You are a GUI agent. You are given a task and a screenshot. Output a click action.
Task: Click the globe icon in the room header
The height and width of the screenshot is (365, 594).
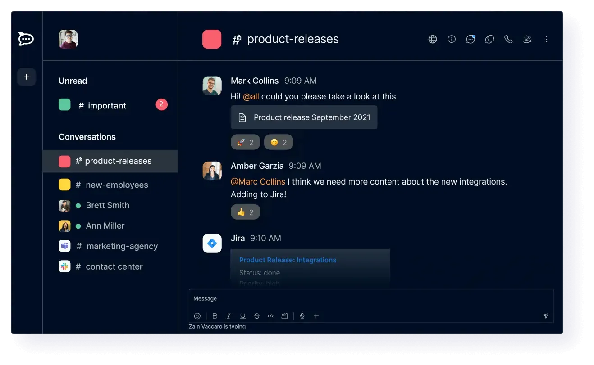(x=433, y=39)
